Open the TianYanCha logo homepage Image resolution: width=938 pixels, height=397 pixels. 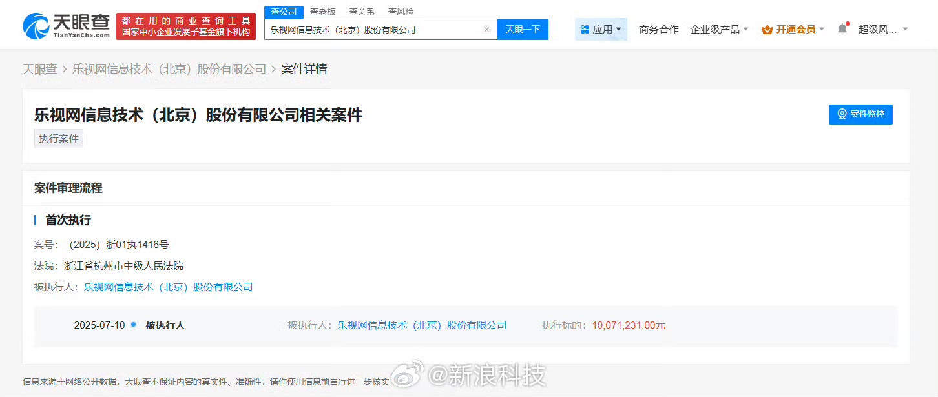[x=66, y=26]
